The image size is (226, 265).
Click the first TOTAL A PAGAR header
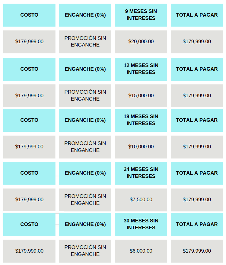tap(197, 15)
